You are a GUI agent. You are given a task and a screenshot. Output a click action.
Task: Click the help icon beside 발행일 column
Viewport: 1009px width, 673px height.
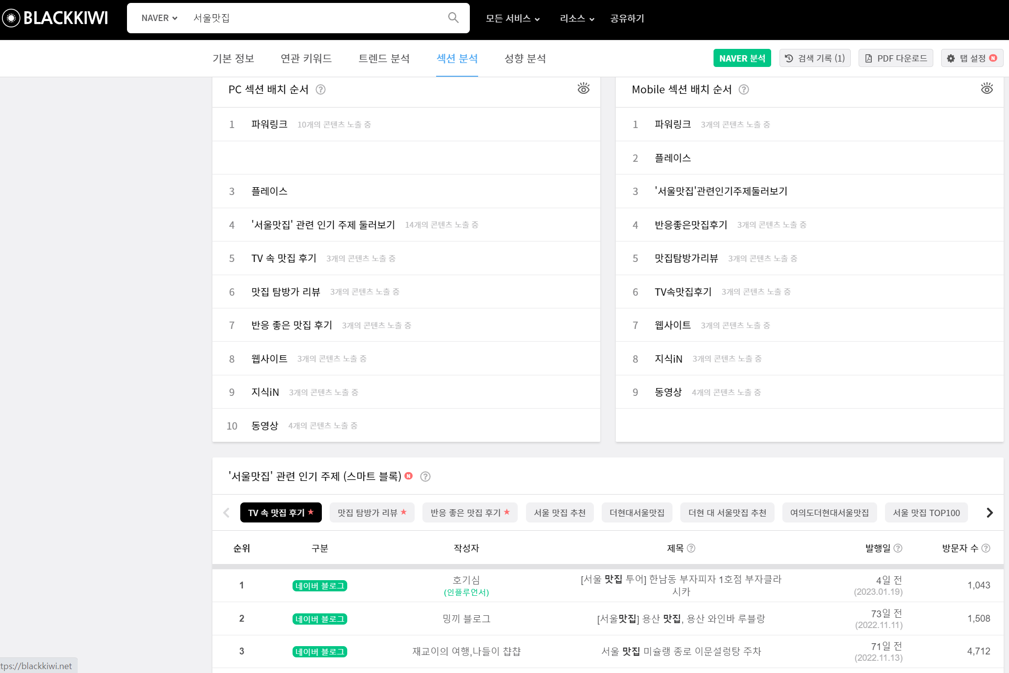(x=898, y=548)
